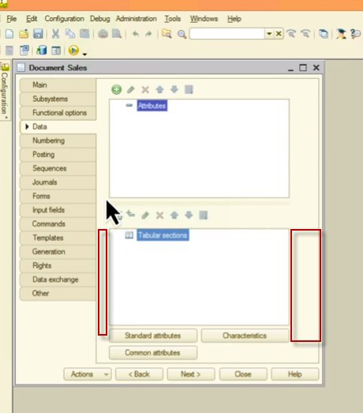Open dropdown arrow next to play icon
Screen dimensions: 363x413
[84, 54]
